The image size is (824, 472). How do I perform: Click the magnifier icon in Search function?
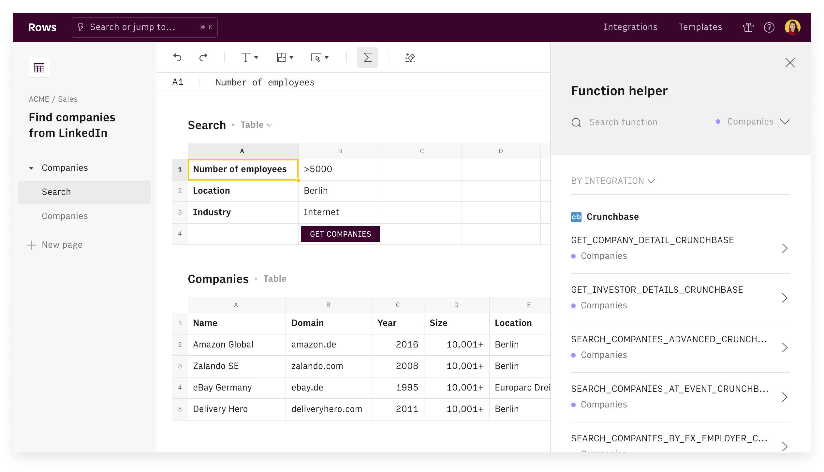pyautogui.click(x=576, y=123)
